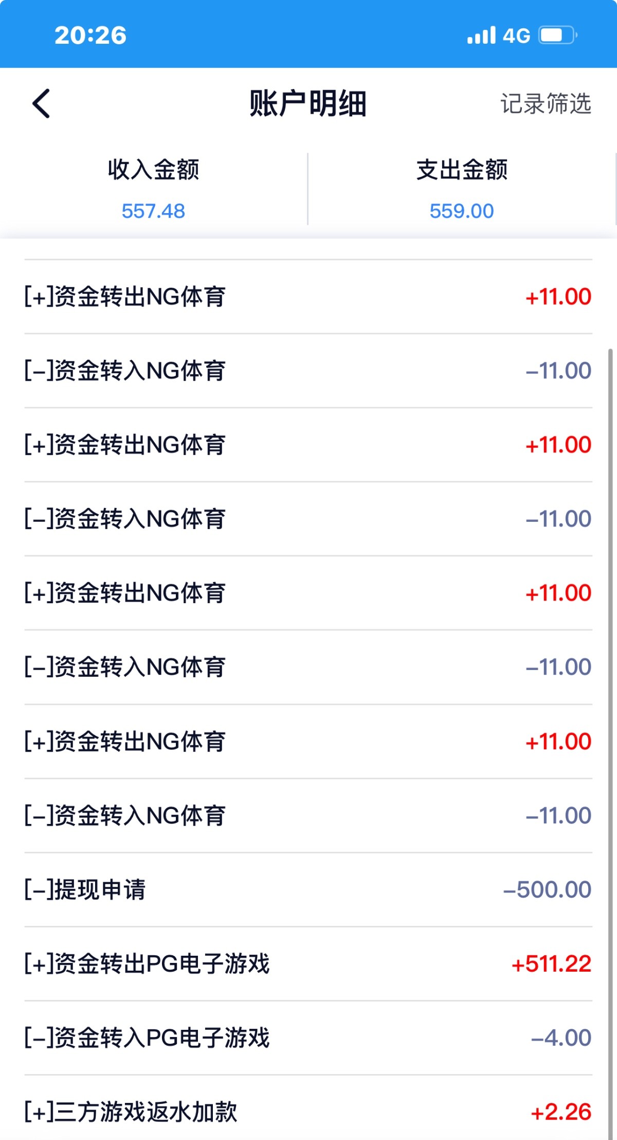Click the -4.00 transfer amount

pos(561,1038)
